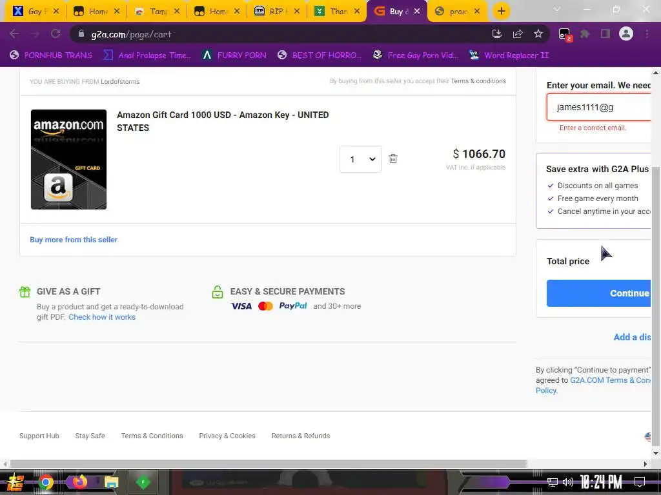Click the share page icon
The width and height of the screenshot is (661, 495).
(x=518, y=34)
